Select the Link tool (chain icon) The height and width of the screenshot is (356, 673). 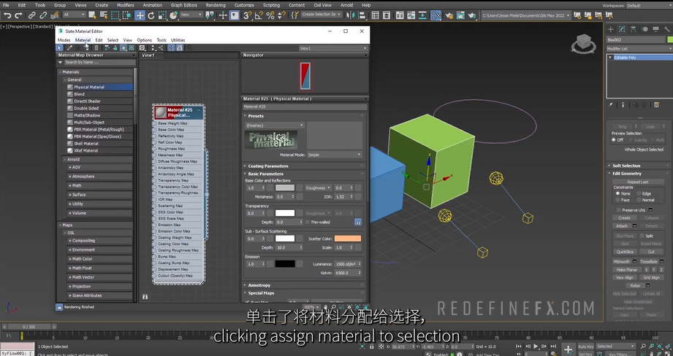point(31,15)
